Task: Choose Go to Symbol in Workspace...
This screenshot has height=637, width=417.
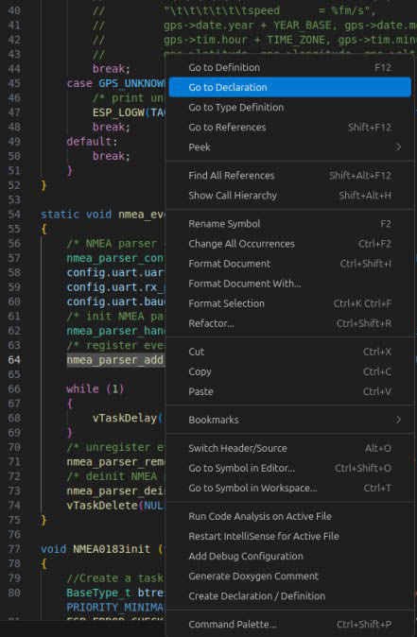Action: click(289, 489)
